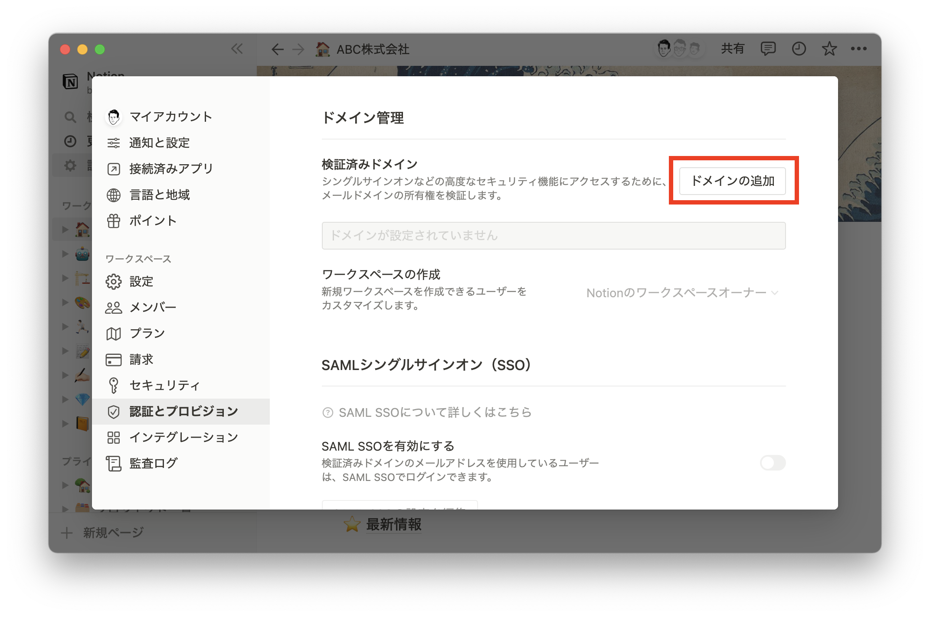The width and height of the screenshot is (930, 617).
Task: Click the 共有 share button
Action: (733, 49)
